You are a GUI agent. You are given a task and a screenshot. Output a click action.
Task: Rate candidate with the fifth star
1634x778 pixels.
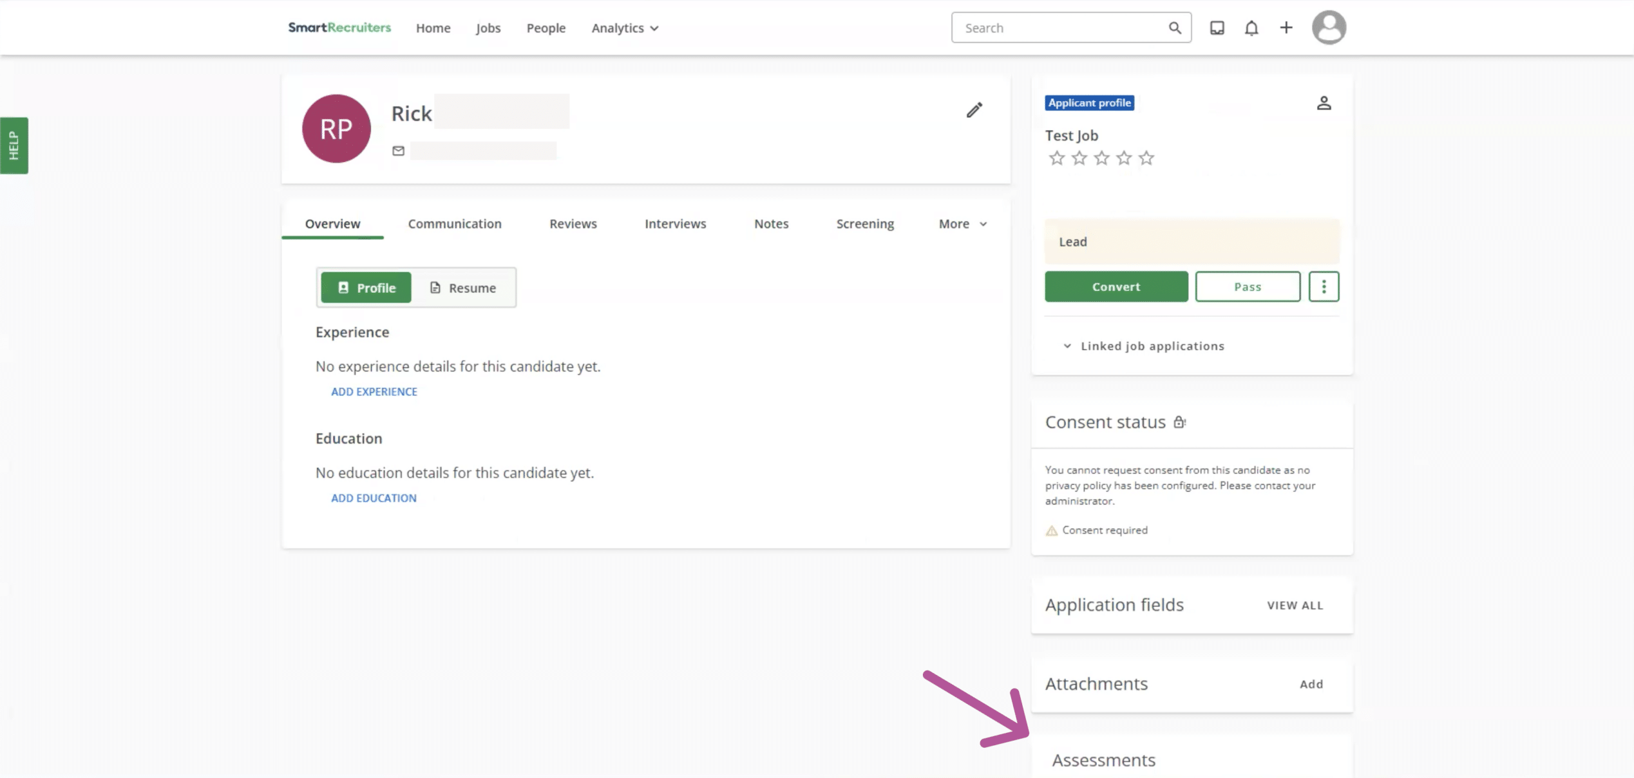[1146, 158]
